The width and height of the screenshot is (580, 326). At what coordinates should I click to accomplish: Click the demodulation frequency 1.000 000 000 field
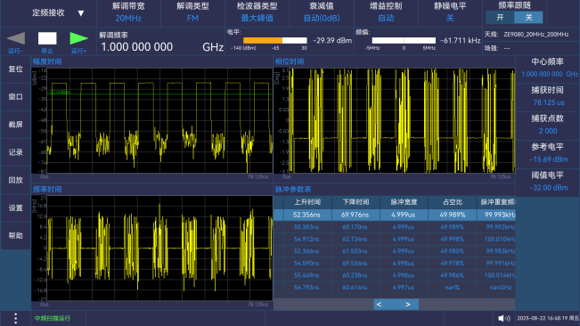137,47
